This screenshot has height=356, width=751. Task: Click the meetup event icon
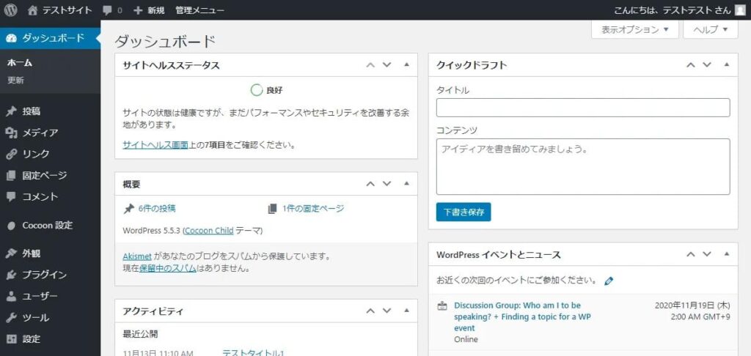(x=442, y=305)
